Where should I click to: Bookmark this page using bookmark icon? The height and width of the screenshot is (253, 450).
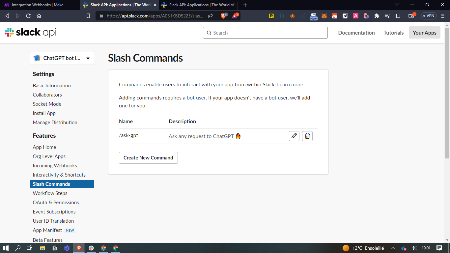88,16
